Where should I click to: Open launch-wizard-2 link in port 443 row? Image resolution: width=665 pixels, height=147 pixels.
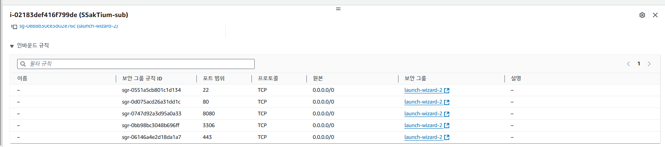point(423,137)
